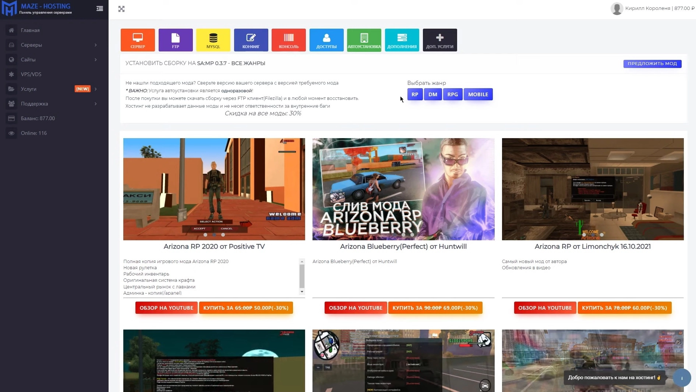Open the Доступы tile

[x=326, y=40]
